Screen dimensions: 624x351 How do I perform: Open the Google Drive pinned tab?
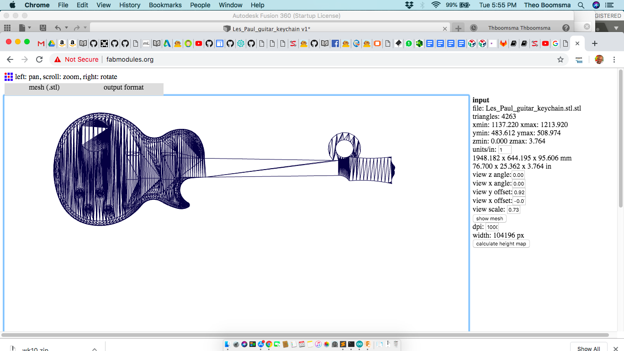coord(52,43)
